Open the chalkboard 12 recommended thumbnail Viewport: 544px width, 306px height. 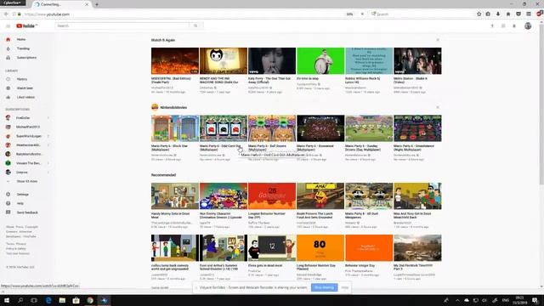(x=272, y=247)
